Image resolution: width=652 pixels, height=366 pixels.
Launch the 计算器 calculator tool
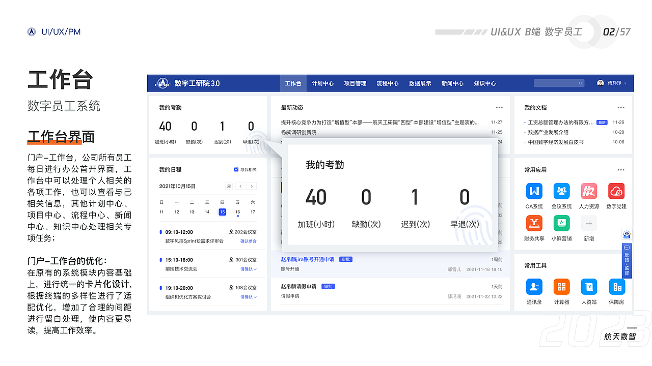click(561, 287)
